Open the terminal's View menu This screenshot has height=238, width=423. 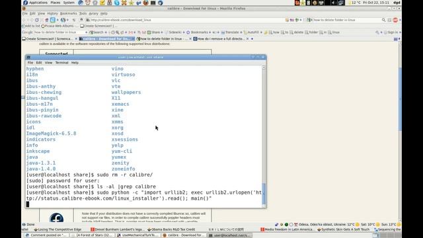[48, 63]
